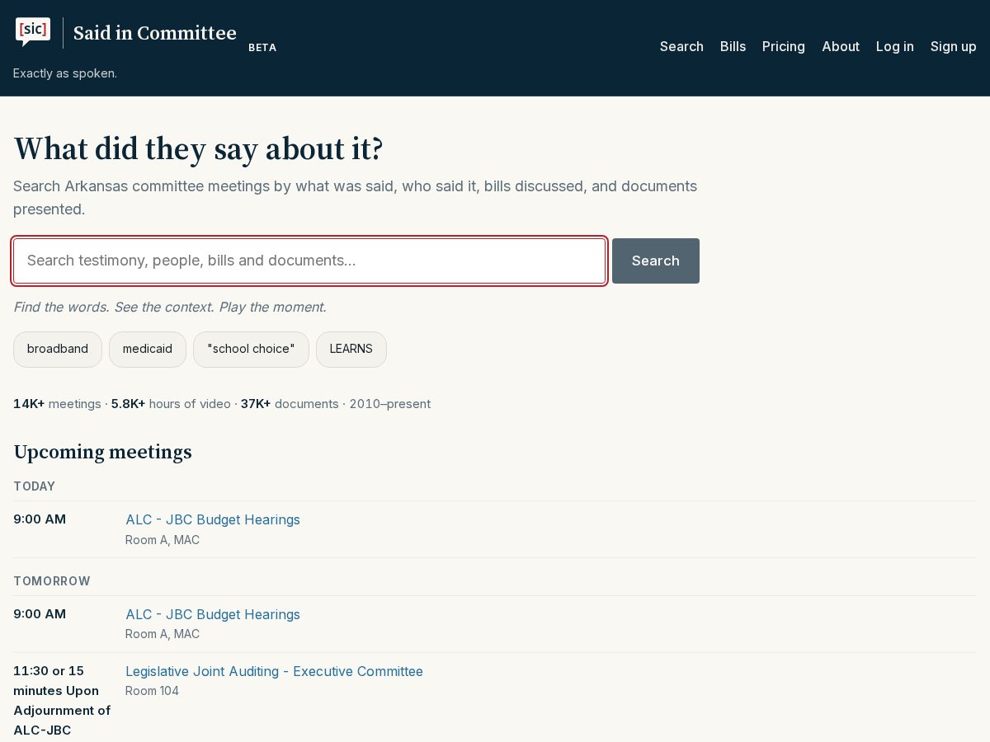Click the [sic] speech bubble logo
Screen dimensions: 990x742
click(x=33, y=32)
